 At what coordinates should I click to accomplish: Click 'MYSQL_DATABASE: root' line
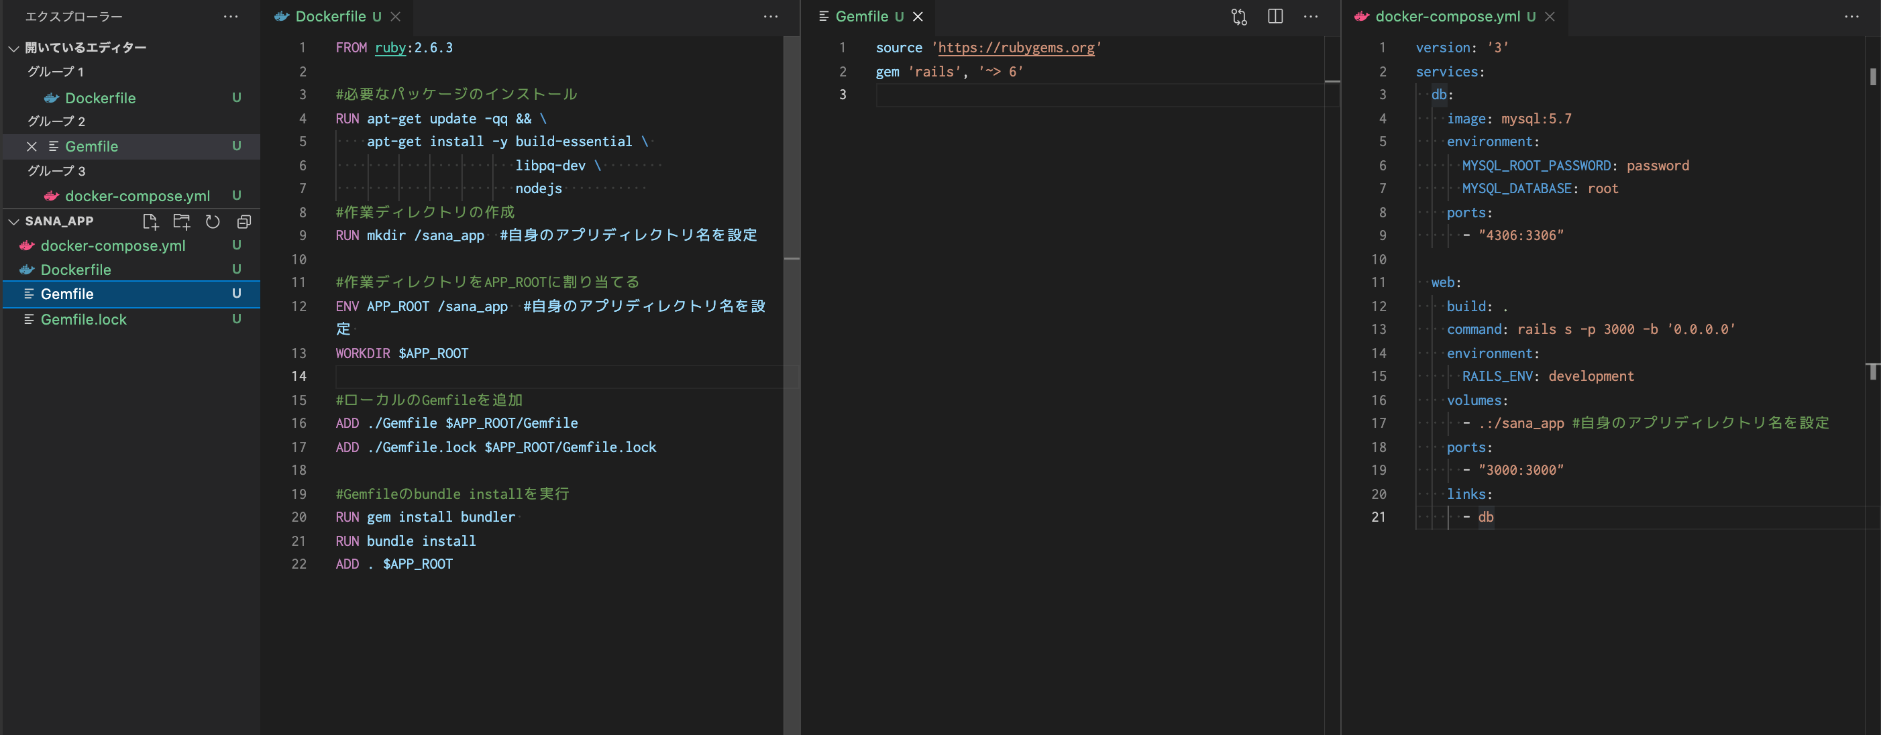pyautogui.click(x=1540, y=188)
